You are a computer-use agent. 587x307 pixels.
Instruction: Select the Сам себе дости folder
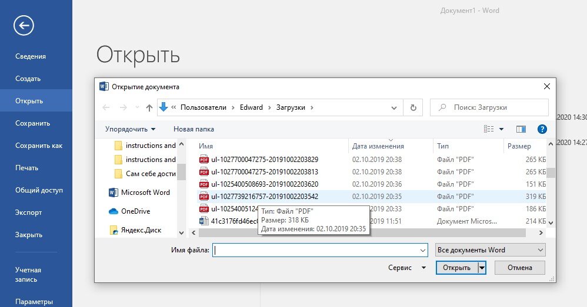[145, 174]
